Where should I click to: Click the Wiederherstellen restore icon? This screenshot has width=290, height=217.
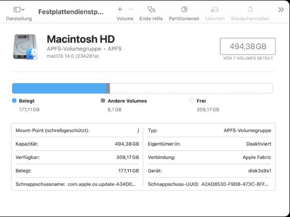coord(250,9)
